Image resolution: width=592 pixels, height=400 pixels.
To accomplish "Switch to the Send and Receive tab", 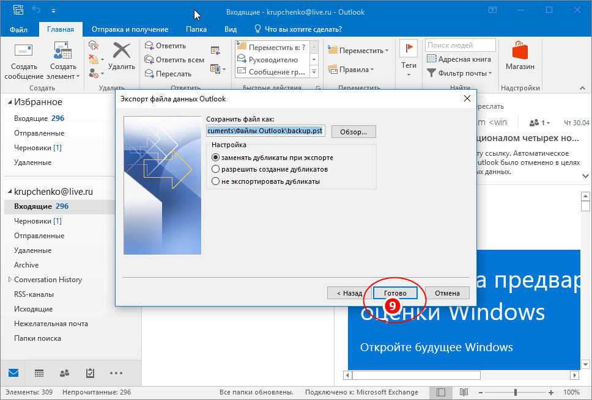I will point(130,29).
